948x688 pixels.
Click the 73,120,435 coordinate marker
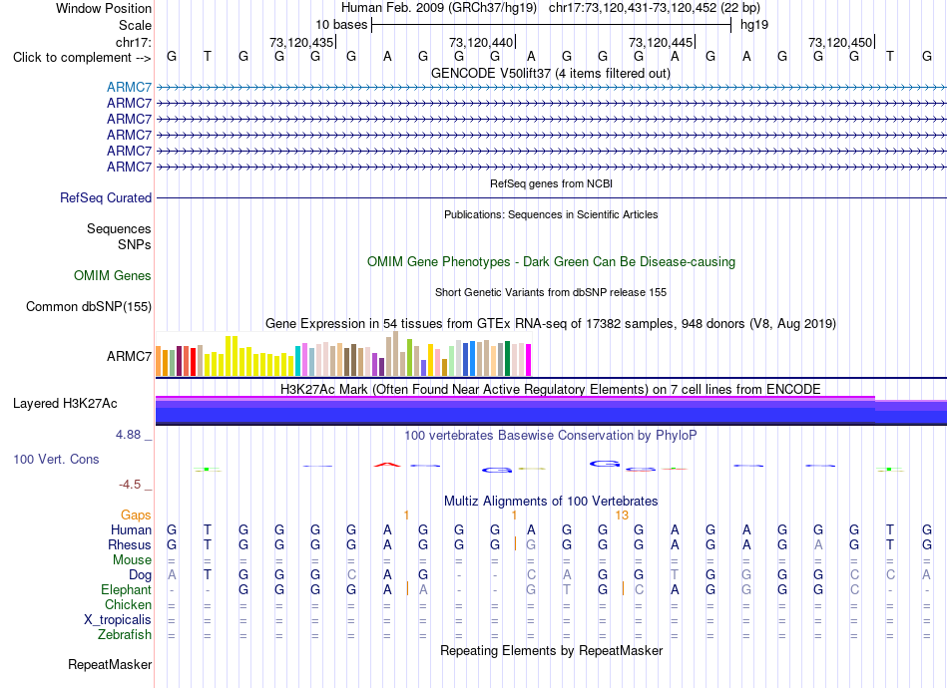(301, 42)
